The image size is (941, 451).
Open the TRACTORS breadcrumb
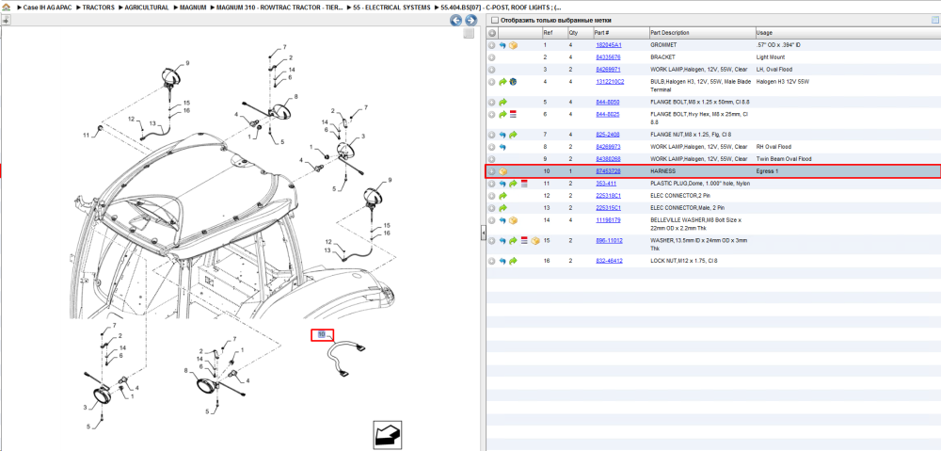(98, 8)
